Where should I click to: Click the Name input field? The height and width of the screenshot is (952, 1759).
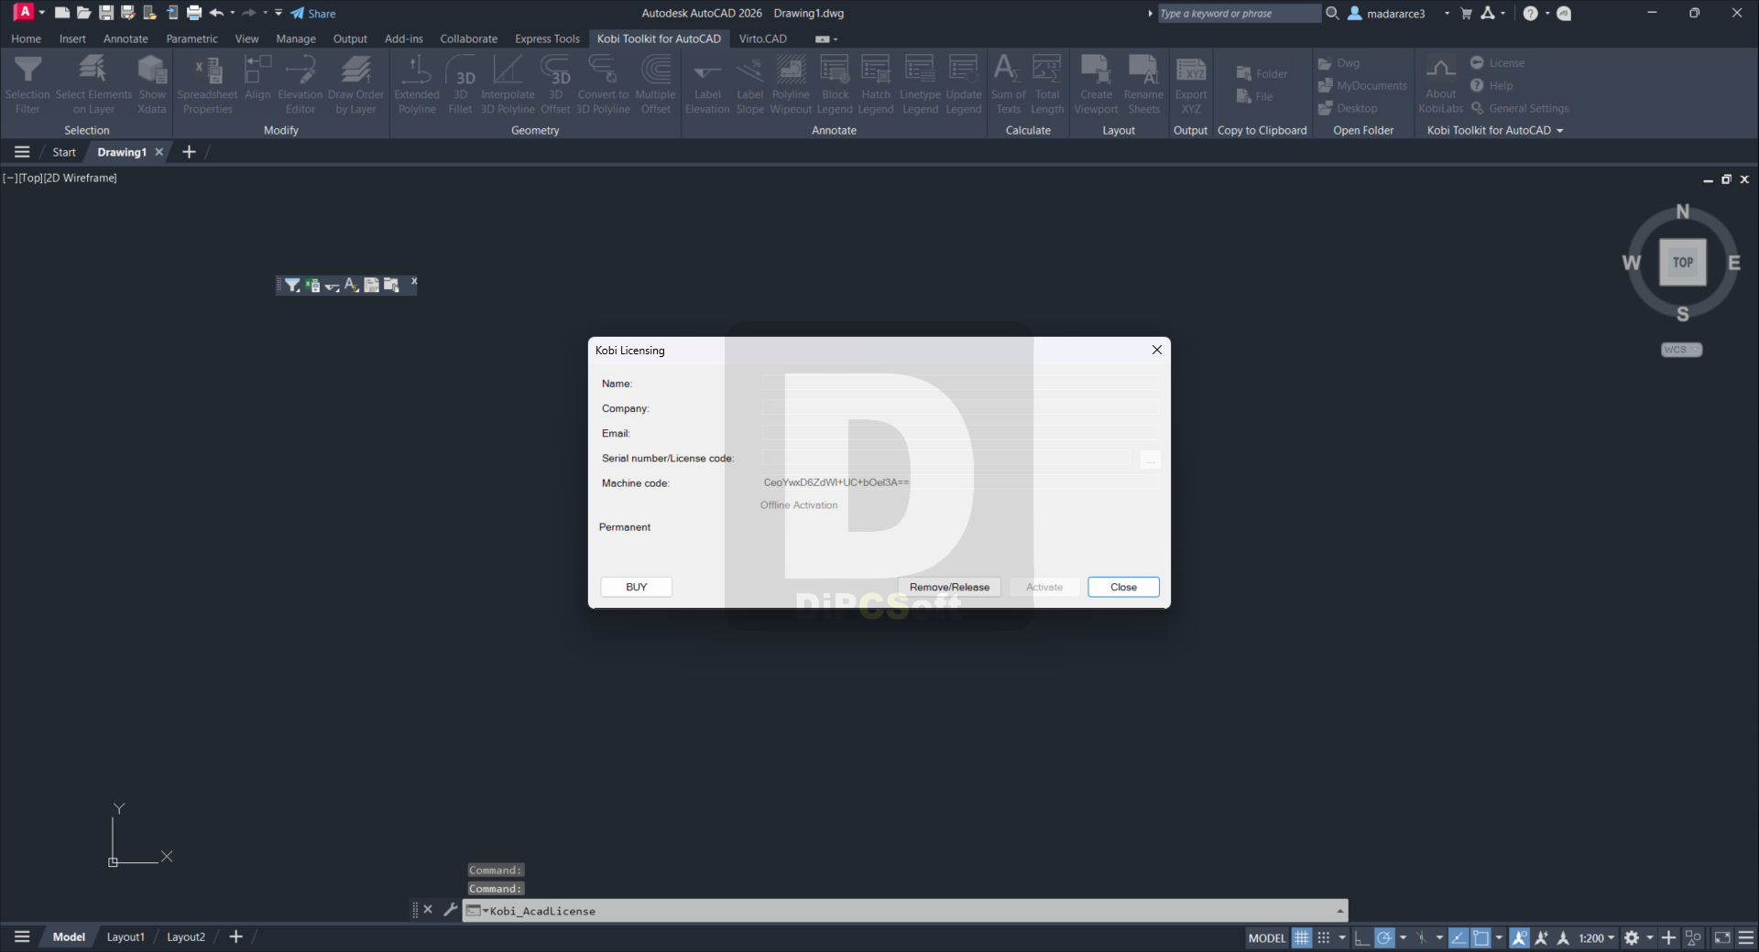pos(960,384)
